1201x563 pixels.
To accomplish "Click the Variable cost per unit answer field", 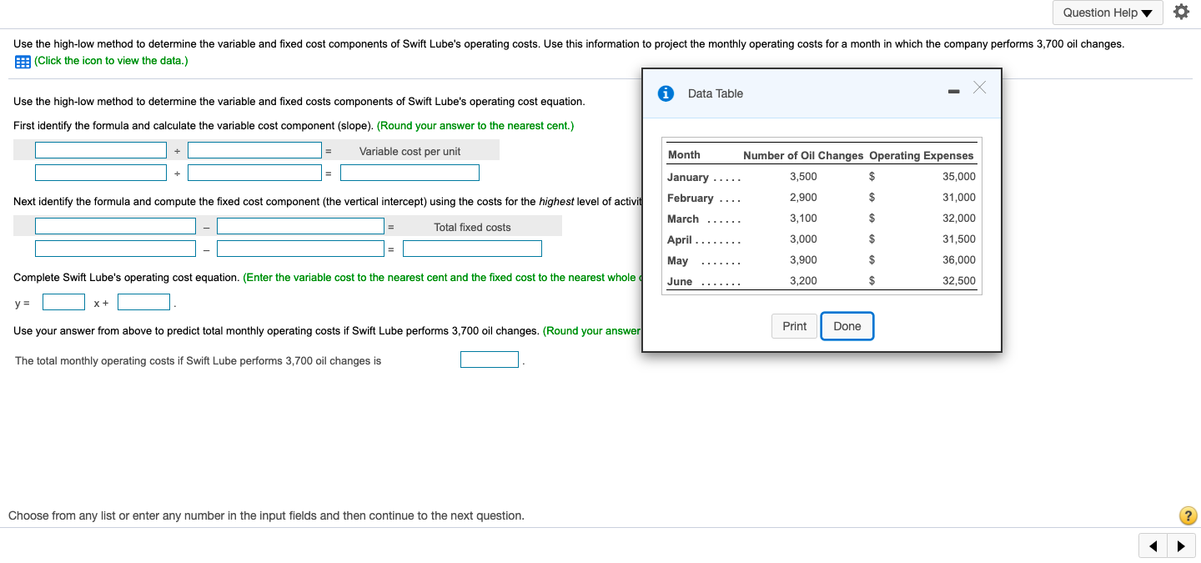I will click(x=410, y=173).
